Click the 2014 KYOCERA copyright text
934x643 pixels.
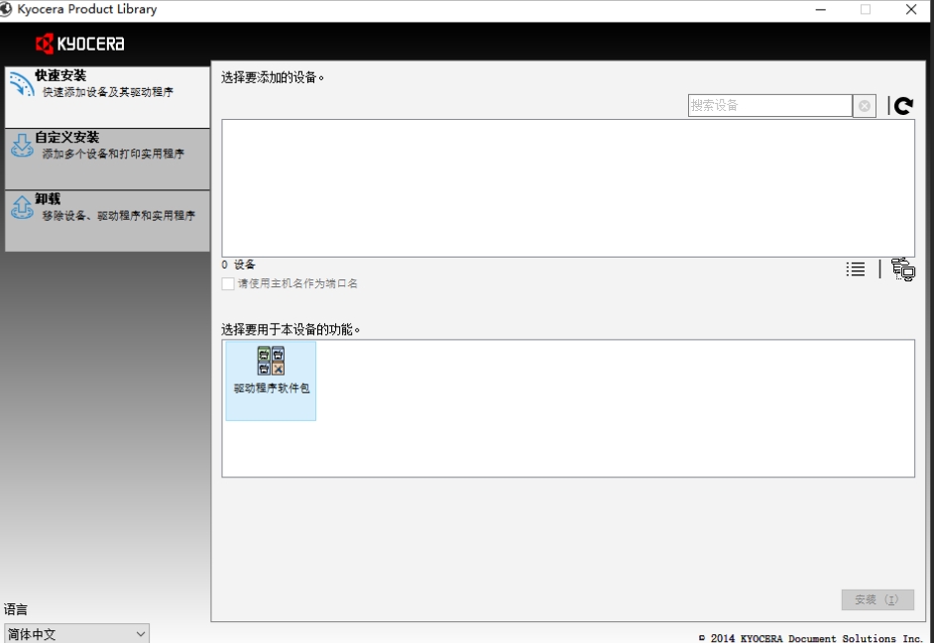pos(803,635)
